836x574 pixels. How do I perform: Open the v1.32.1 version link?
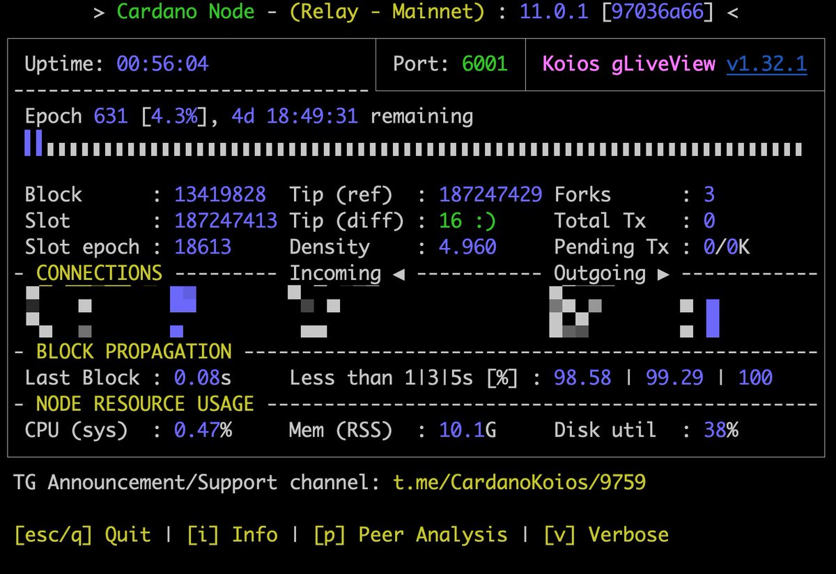point(766,64)
